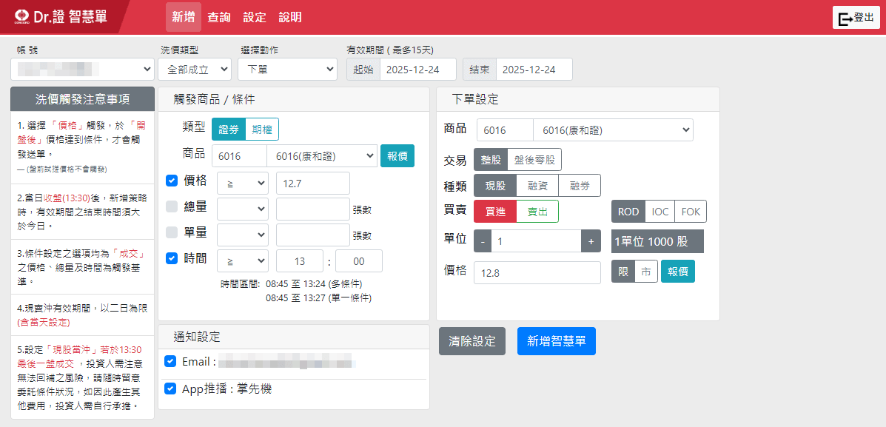This screenshot has height=427, width=886.
Task: Uncheck the 價格 condition checkbox
Action: [x=172, y=181]
